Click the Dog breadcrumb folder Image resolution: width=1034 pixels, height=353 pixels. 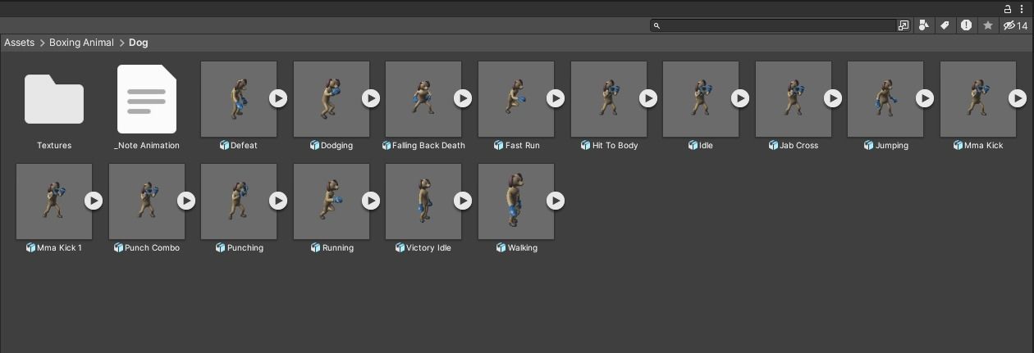point(139,43)
